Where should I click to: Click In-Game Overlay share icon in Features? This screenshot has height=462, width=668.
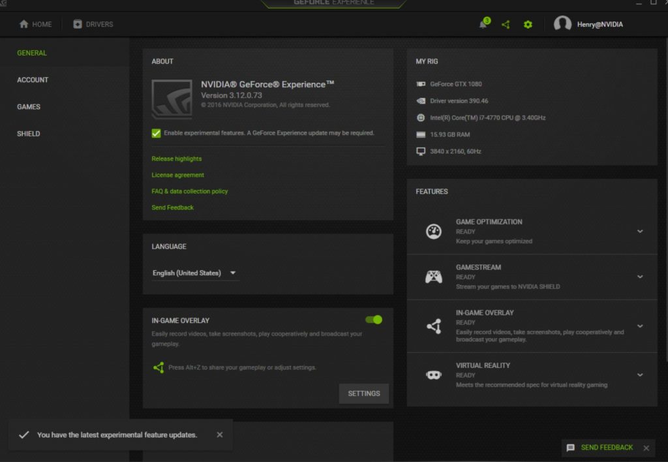434,326
